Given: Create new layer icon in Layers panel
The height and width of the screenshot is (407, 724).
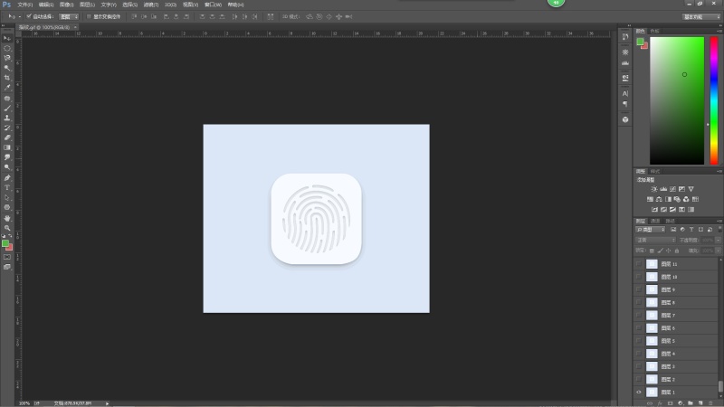Looking at the screenshot, I should 700,403.
